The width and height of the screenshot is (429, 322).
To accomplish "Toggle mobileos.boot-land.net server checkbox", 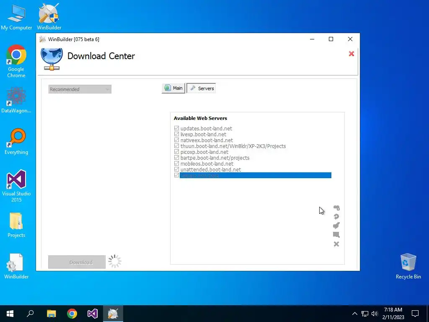I will [176, 164].
